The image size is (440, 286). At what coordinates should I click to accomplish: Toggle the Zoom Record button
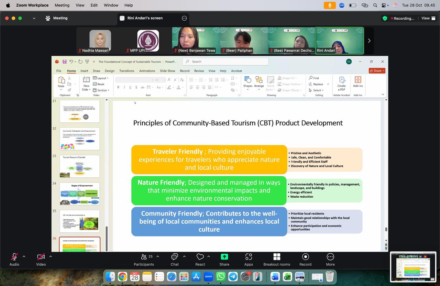(305, 259)
